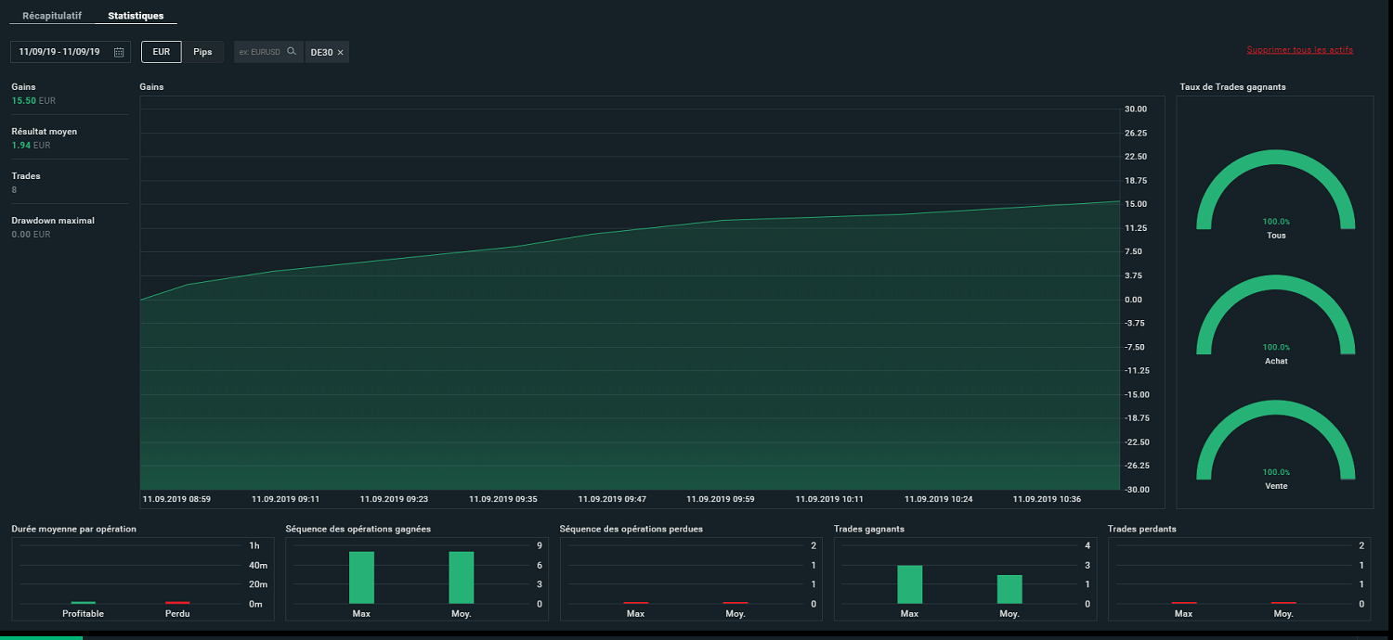
Task: Click the 11.09.2019 08:59 time axis label
Action: pos(176,499)
